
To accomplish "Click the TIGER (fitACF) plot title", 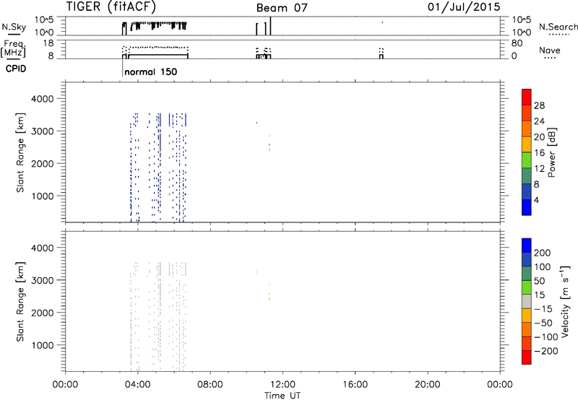I will click(x=111, y=6).
